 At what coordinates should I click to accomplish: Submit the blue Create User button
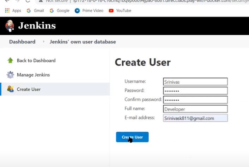132,137
